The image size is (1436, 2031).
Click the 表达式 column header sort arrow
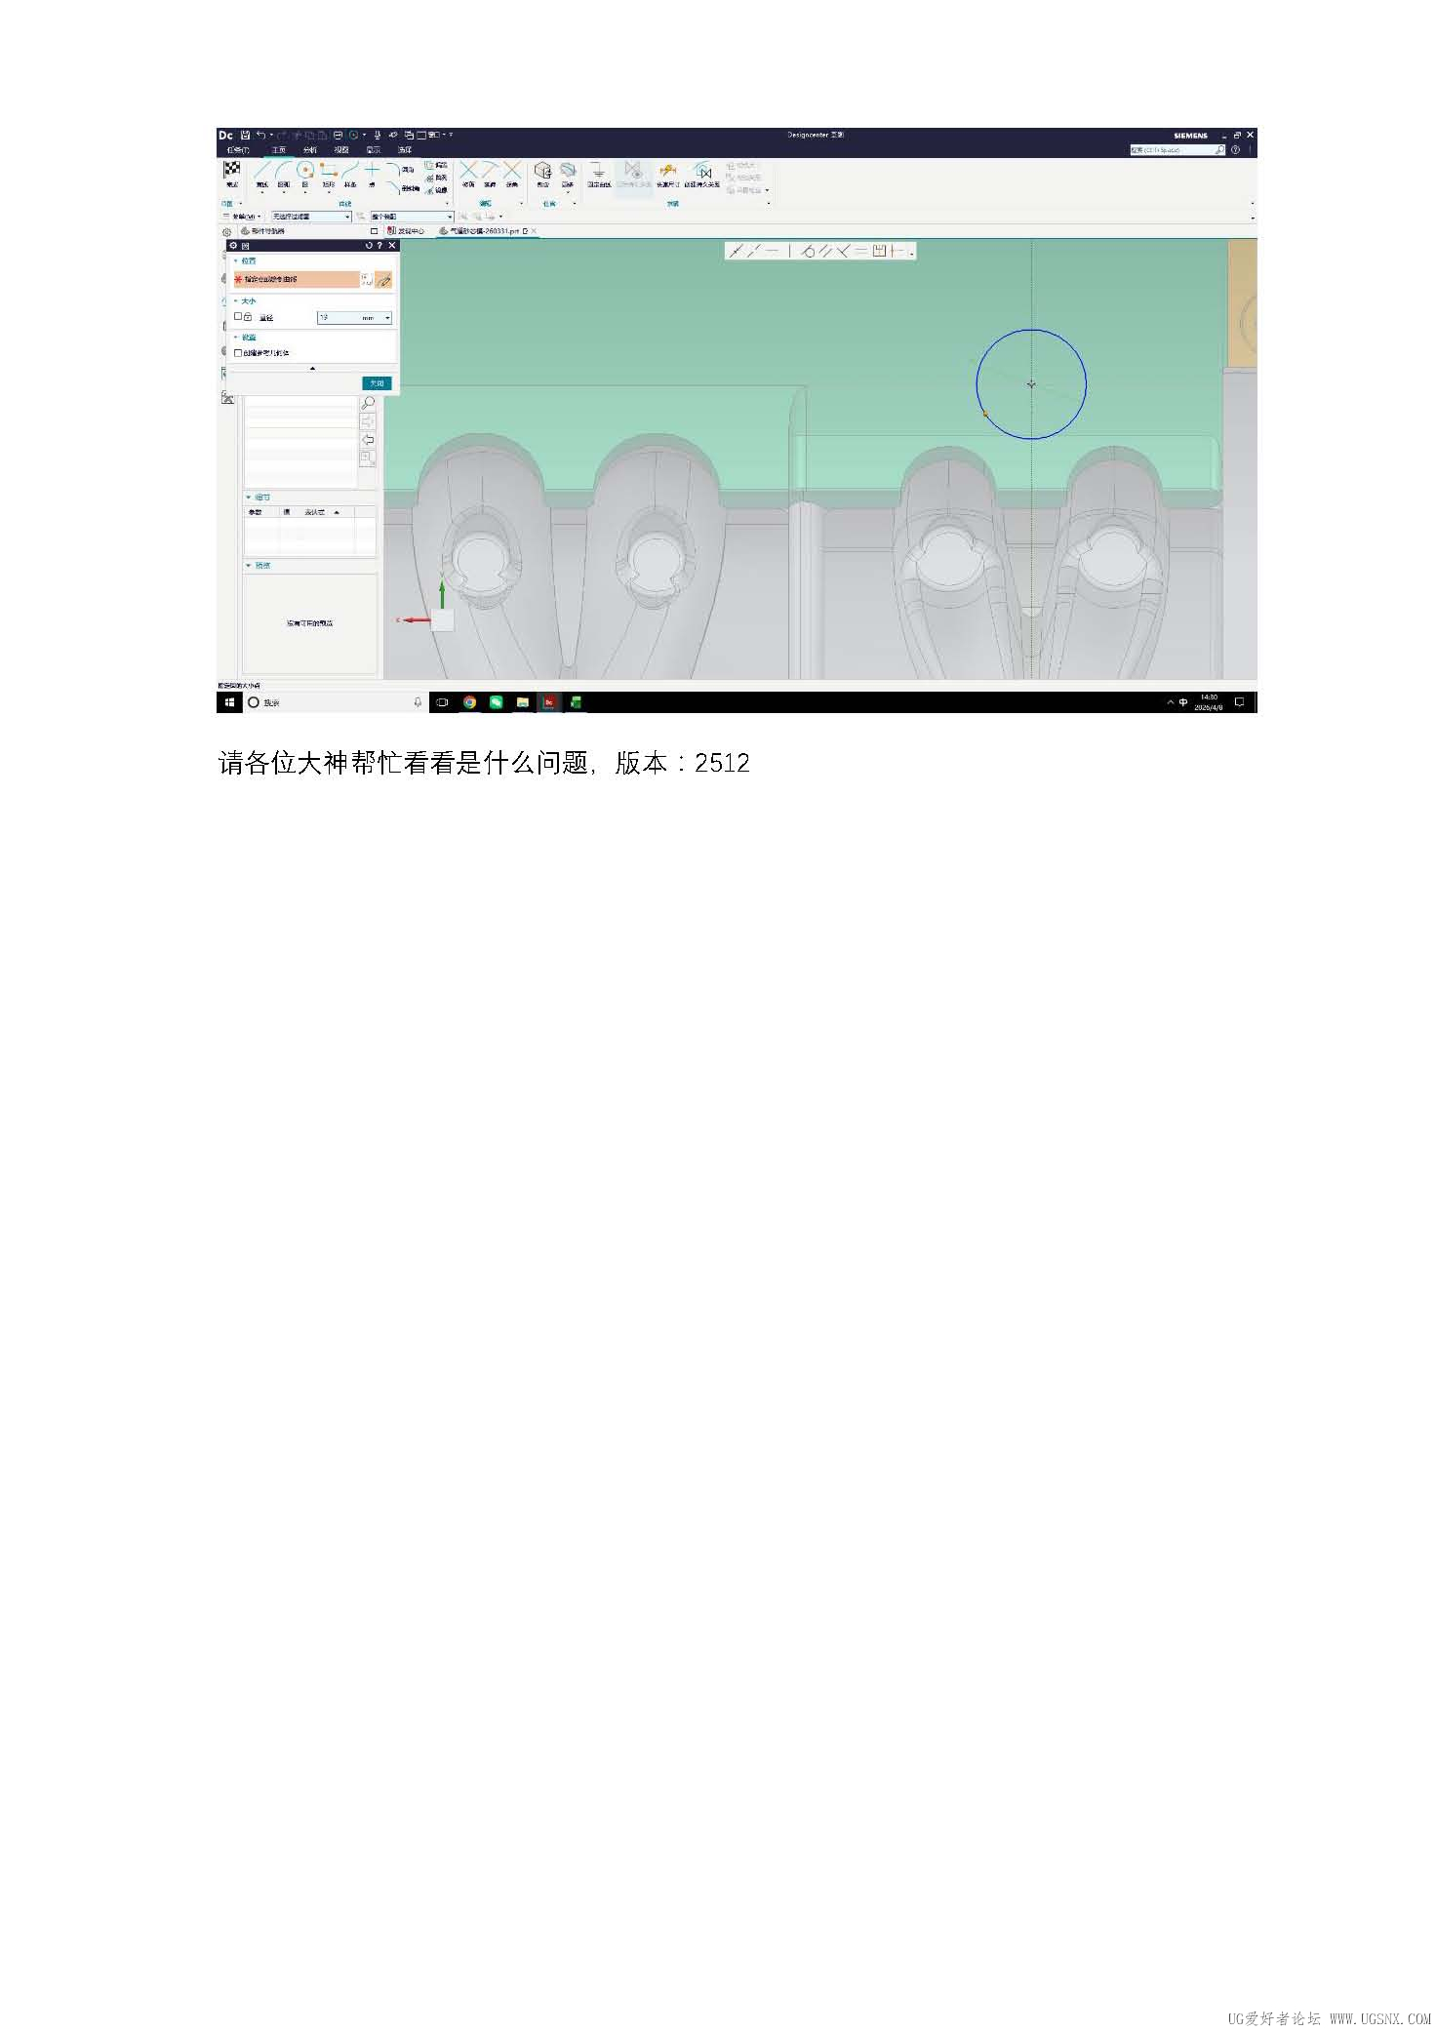(337, 512)
